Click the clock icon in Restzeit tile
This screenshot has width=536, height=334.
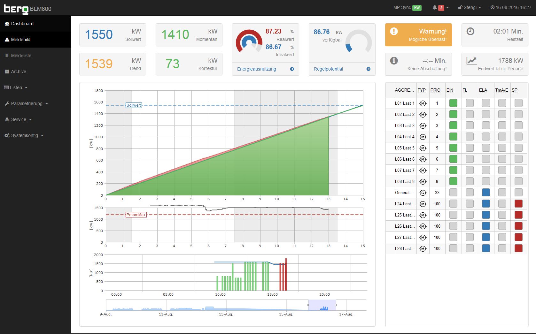tap(470, 31)
